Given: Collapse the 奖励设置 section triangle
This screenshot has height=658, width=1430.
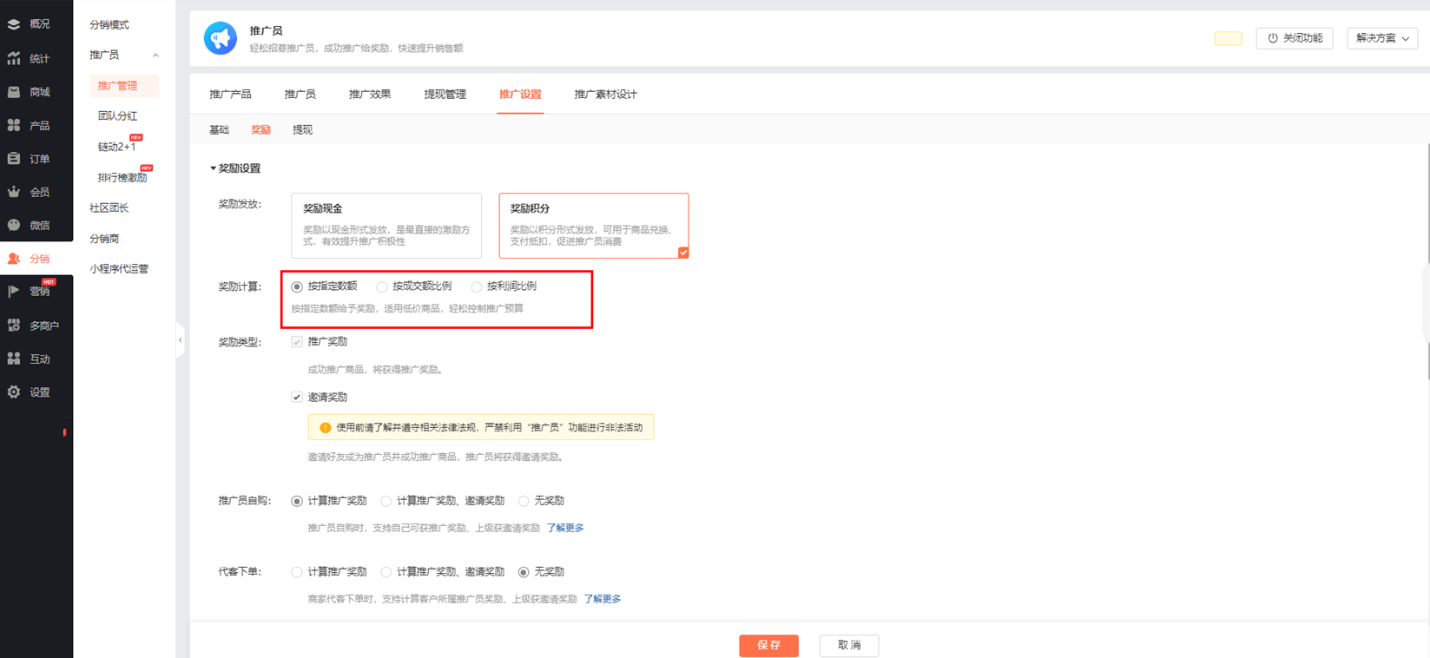Looking at the screenshot, I should (213, 168).
